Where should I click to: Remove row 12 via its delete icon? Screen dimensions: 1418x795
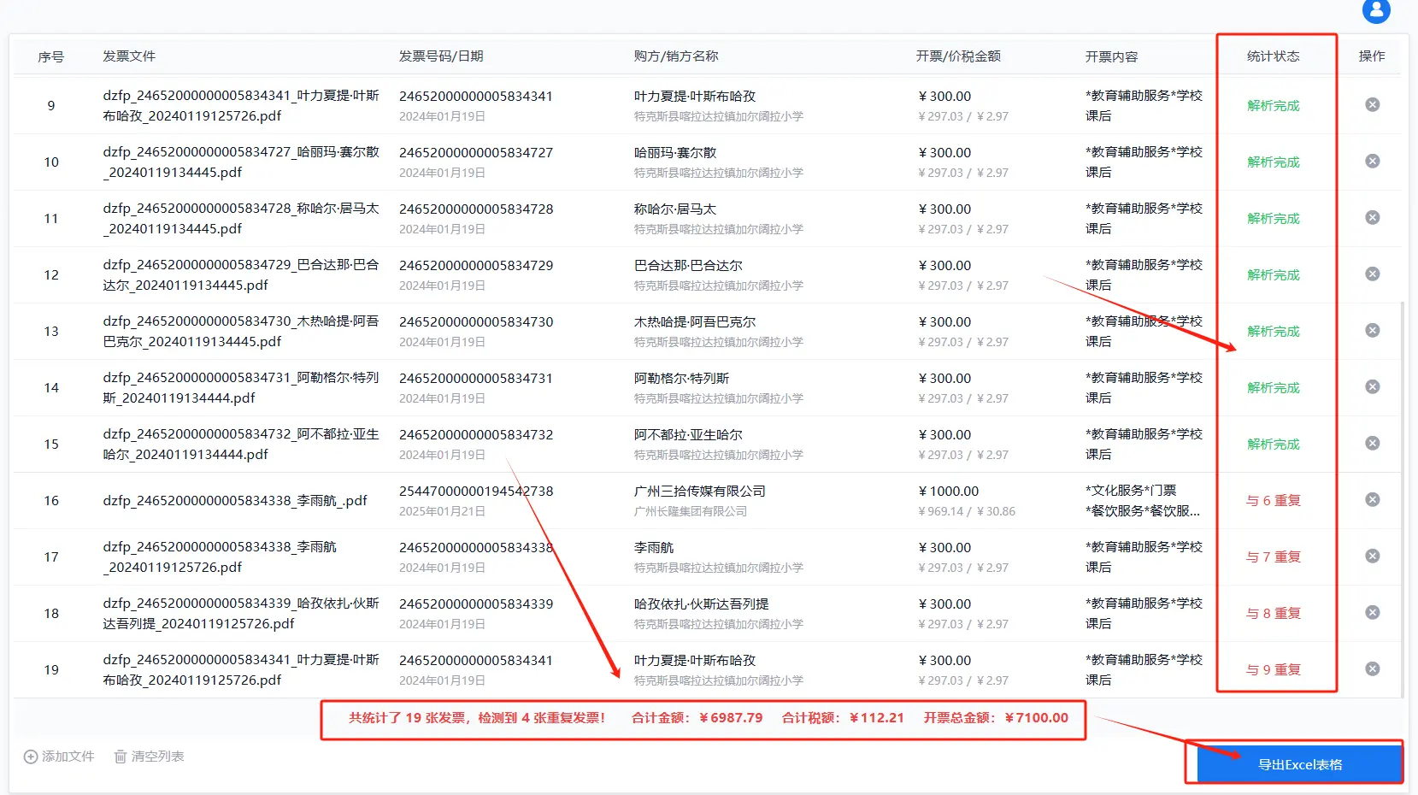(1372, 274)
